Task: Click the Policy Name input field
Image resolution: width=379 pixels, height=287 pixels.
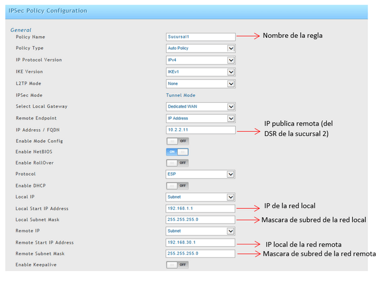Action: (201, 37)
